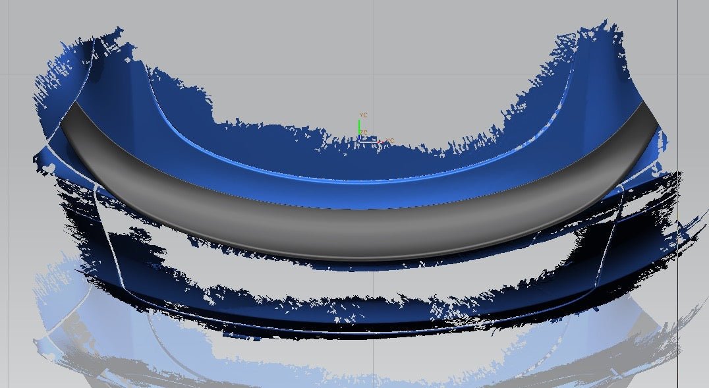Click the red XC axis arrowhead

380,141
